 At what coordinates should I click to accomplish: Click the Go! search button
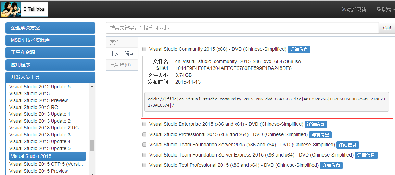[x=387, y=28]
